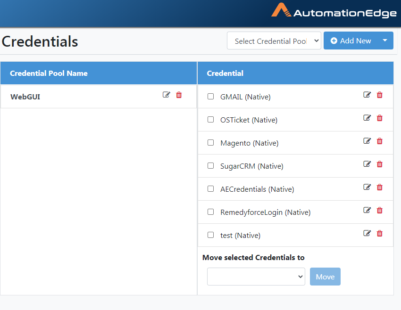Click the Add New button

click(351, 41)
